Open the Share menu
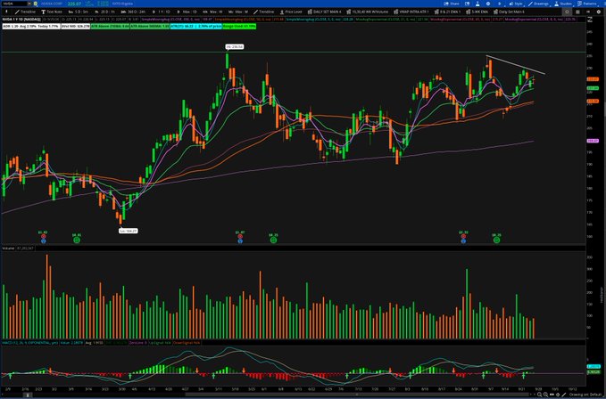The image size is (606, 399). (x=452, y=4)
